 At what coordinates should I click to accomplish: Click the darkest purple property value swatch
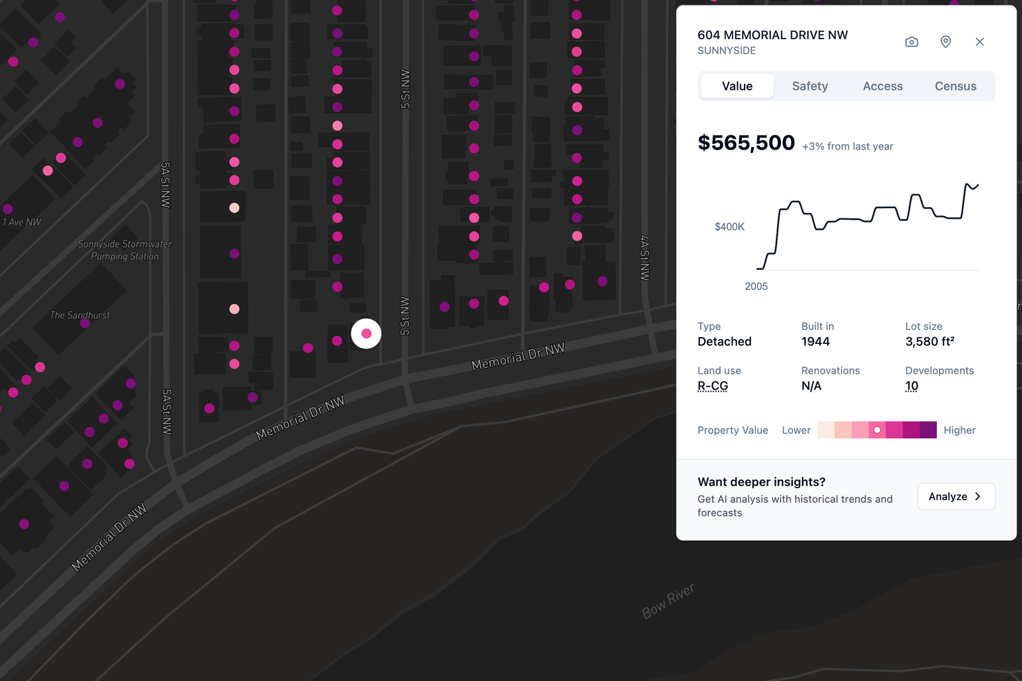pos(928,430)
